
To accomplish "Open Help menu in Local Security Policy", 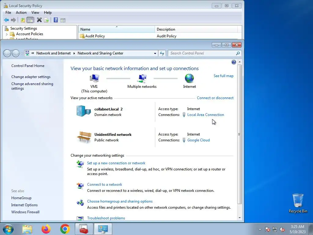I will coord(48,12).
